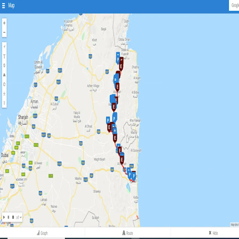
Task: Select the circular geofence tool
Action: click(x=4, y=84)
